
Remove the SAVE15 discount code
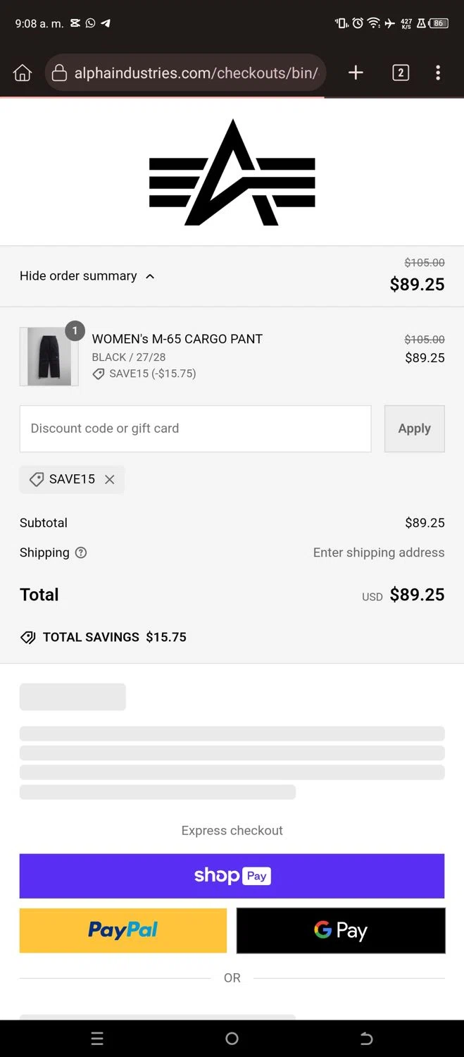(x=110, y=479)
